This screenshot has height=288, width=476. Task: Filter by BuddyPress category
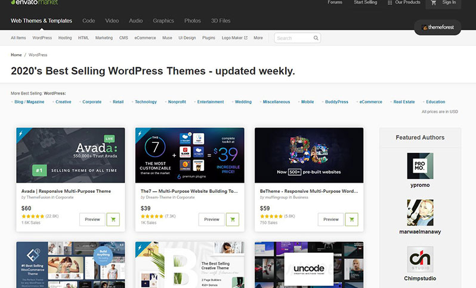336,102
